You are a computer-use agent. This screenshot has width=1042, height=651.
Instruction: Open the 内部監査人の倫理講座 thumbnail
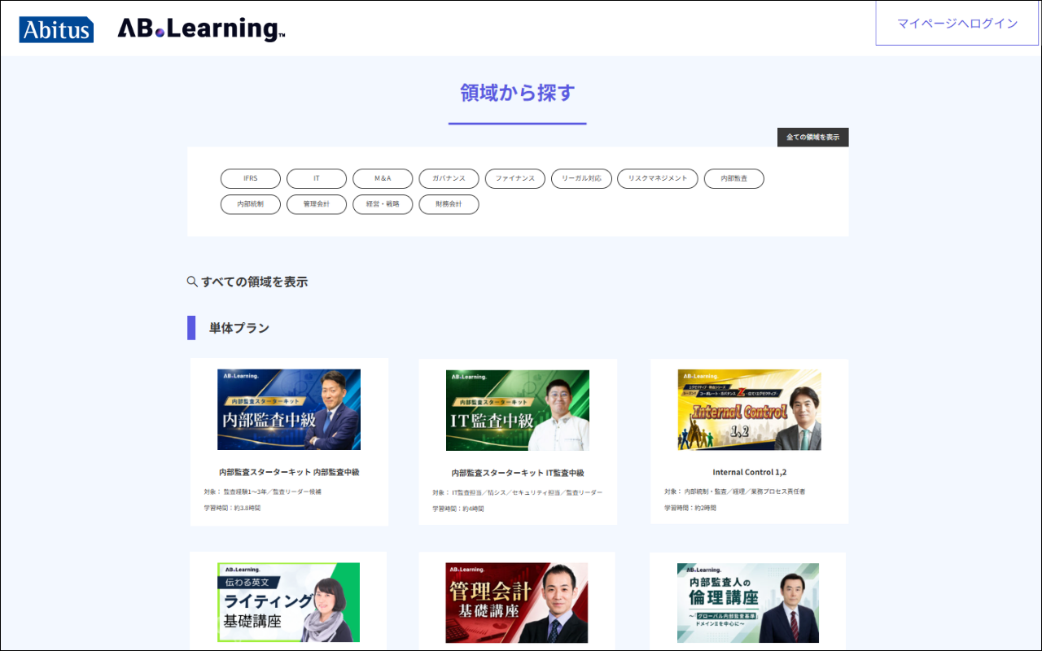click(x=748, y=603)
